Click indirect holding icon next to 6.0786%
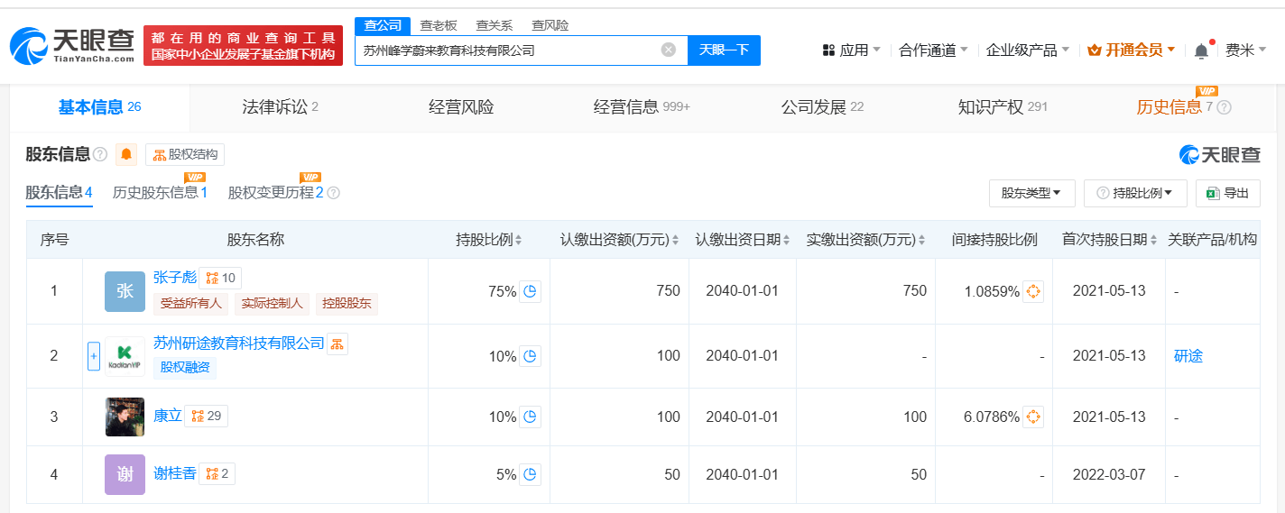Viewport: 1285px width, 513px height. 1033,417
